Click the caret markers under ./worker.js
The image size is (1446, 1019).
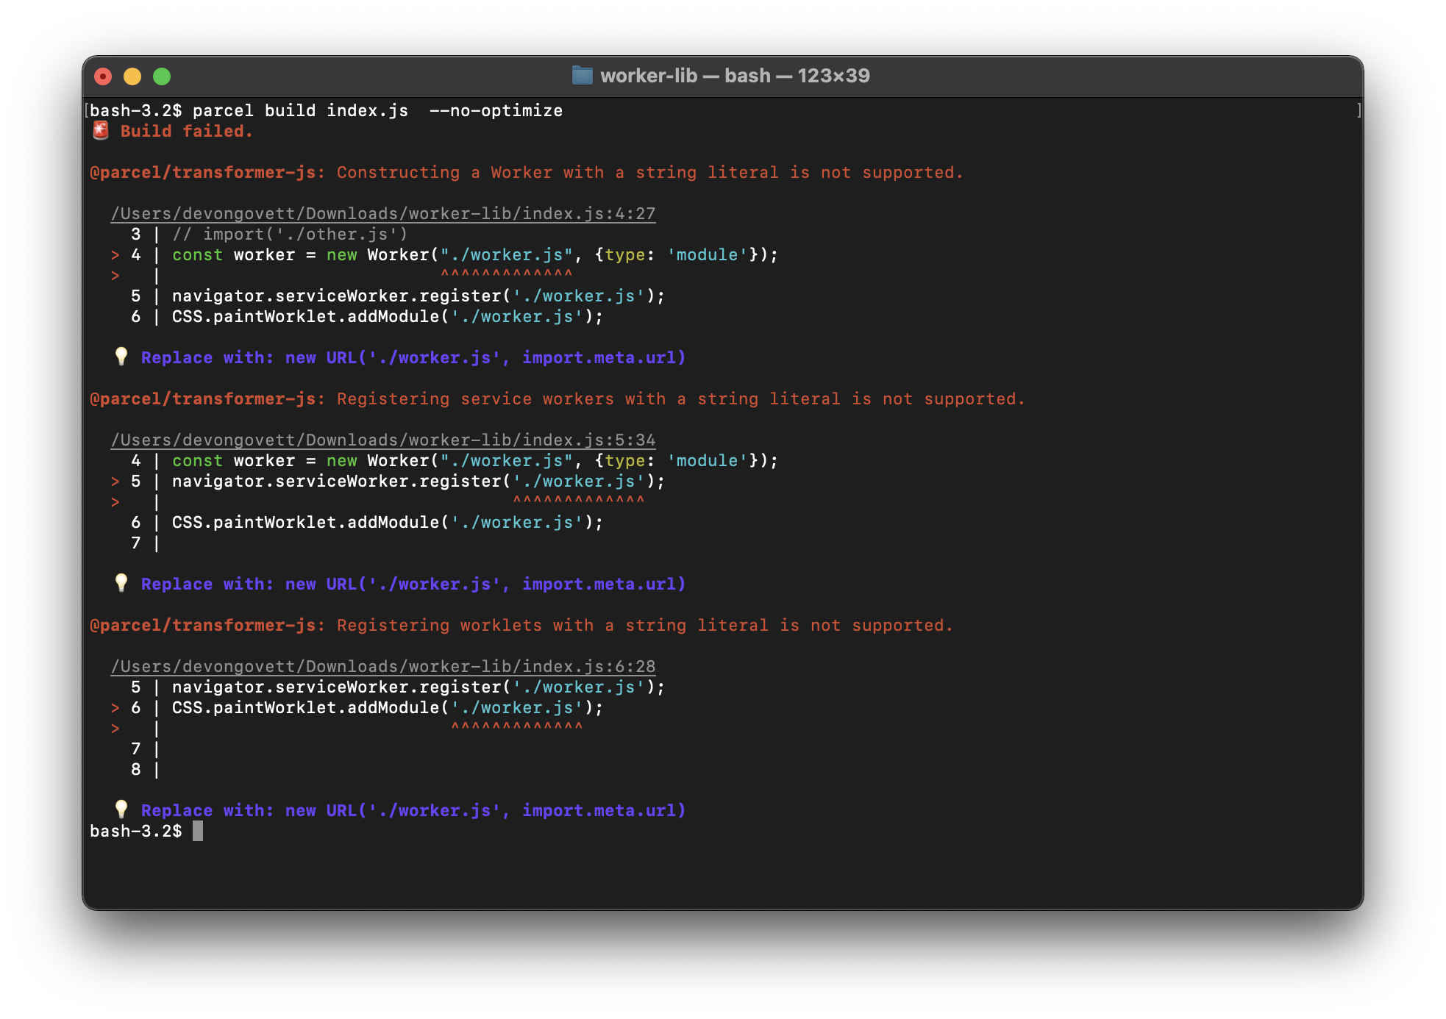(x=507, y=275)
